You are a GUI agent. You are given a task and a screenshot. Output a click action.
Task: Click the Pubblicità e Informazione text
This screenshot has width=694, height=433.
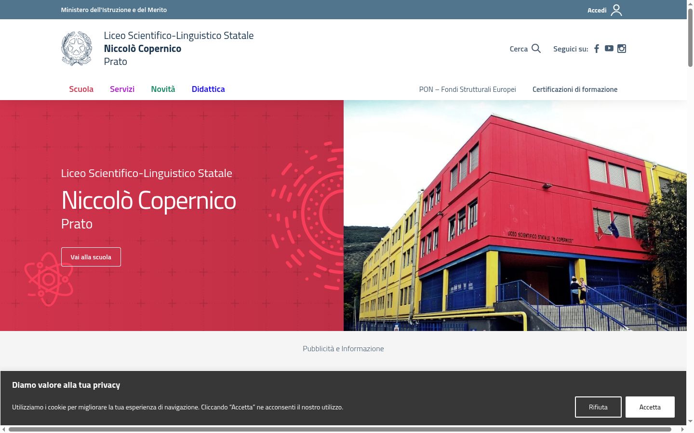[x=343, y=349]
